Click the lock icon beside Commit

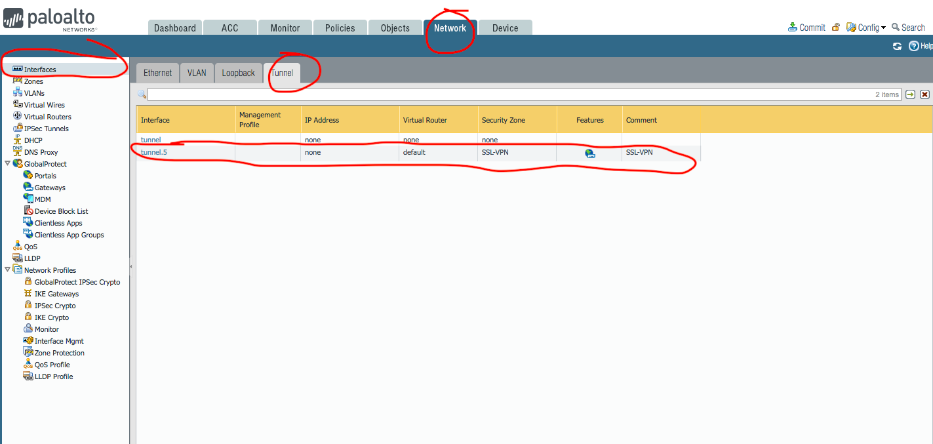(836, 28)
